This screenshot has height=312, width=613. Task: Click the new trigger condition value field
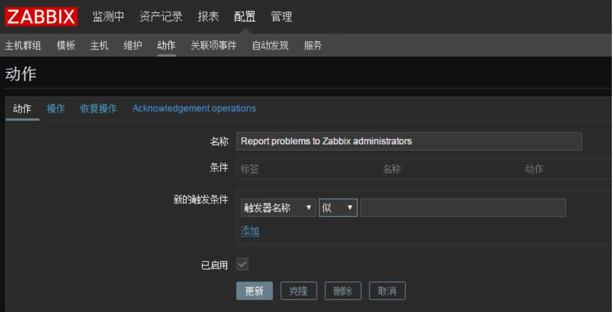[x=463, y=208]
